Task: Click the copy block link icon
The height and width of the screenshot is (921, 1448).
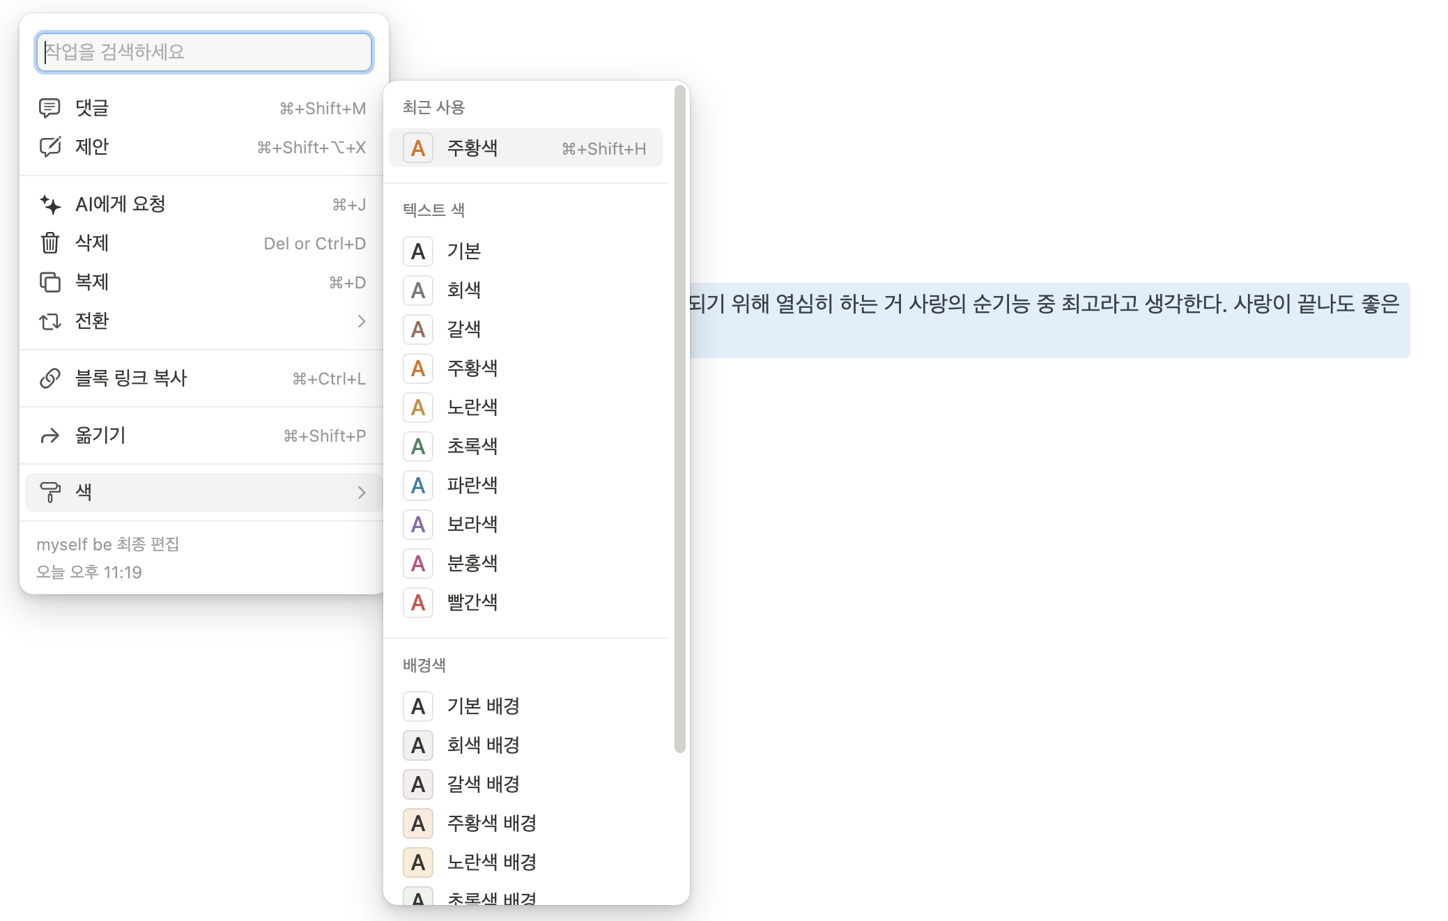Action: [49, 378]
